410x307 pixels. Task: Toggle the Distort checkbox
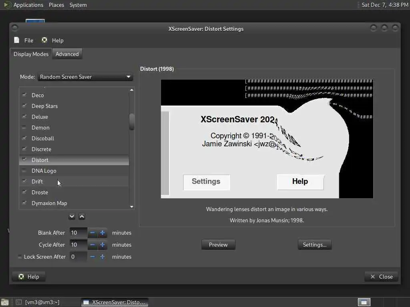(24, 159)
